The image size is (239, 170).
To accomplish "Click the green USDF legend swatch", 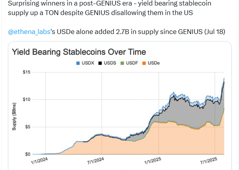I will pos(123,63).
